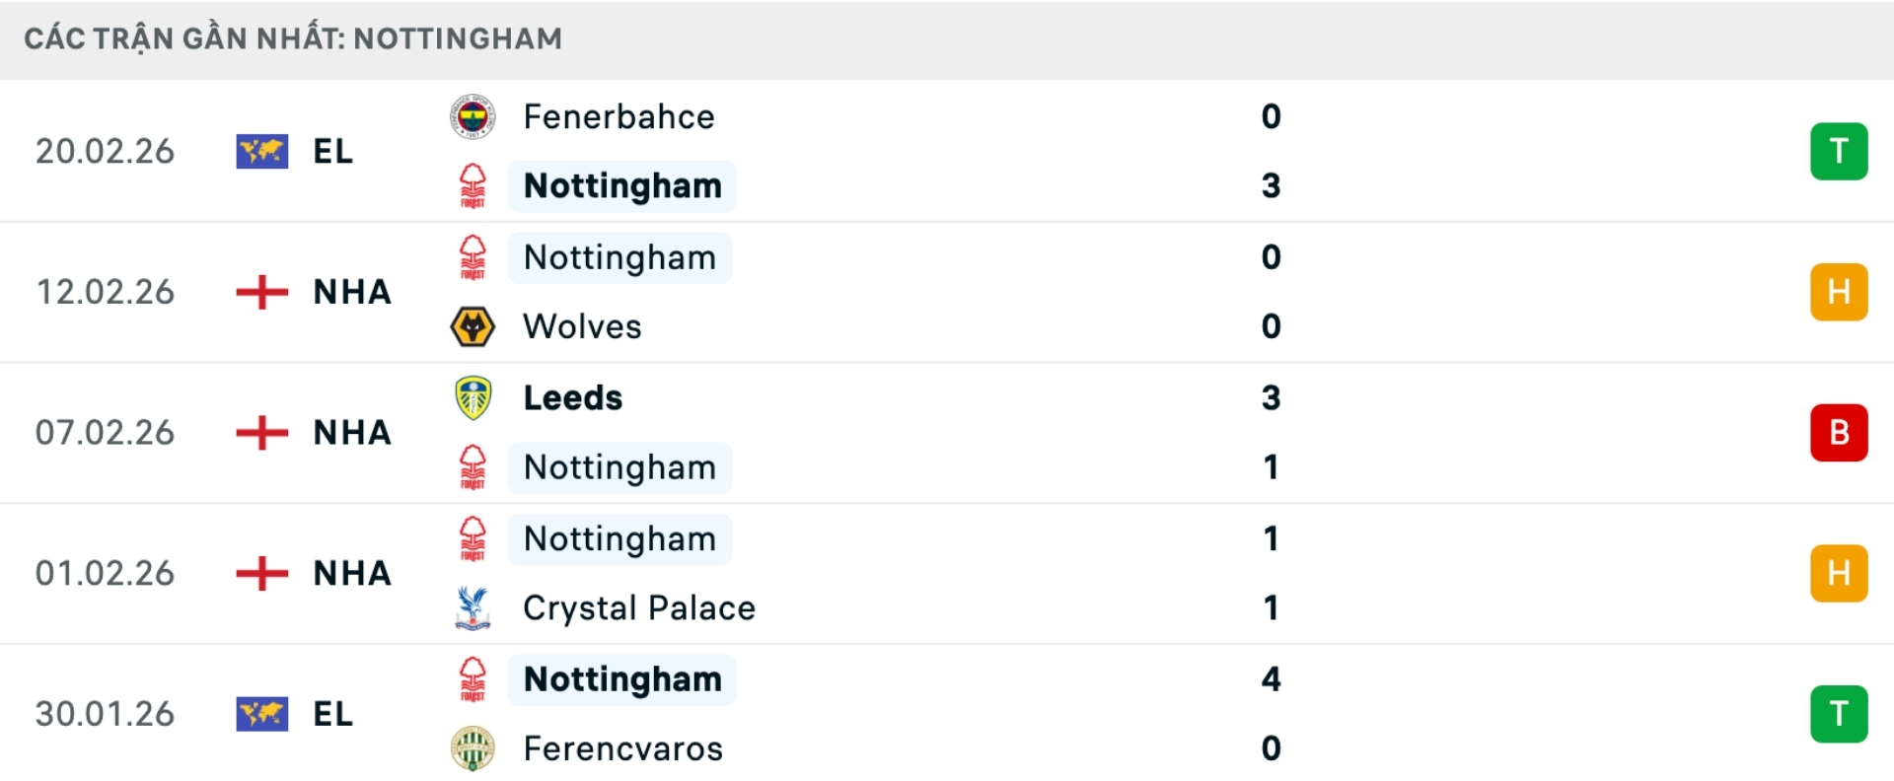Image resolution: width=1894 pixels, height=781 pixels.
Task: Open the highlighted Nottingham team name link
Action: (619, 185)
